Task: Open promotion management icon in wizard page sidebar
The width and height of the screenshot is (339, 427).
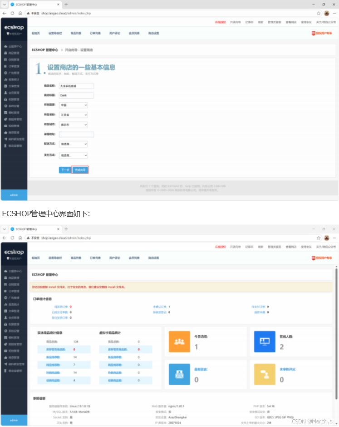Action: [x=5, y=60]
